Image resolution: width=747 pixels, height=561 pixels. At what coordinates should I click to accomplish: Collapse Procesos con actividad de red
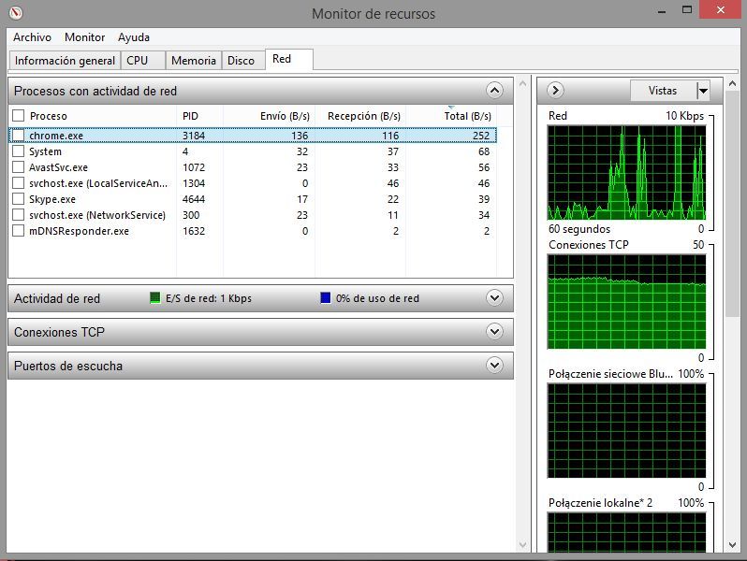pos(494,91)
